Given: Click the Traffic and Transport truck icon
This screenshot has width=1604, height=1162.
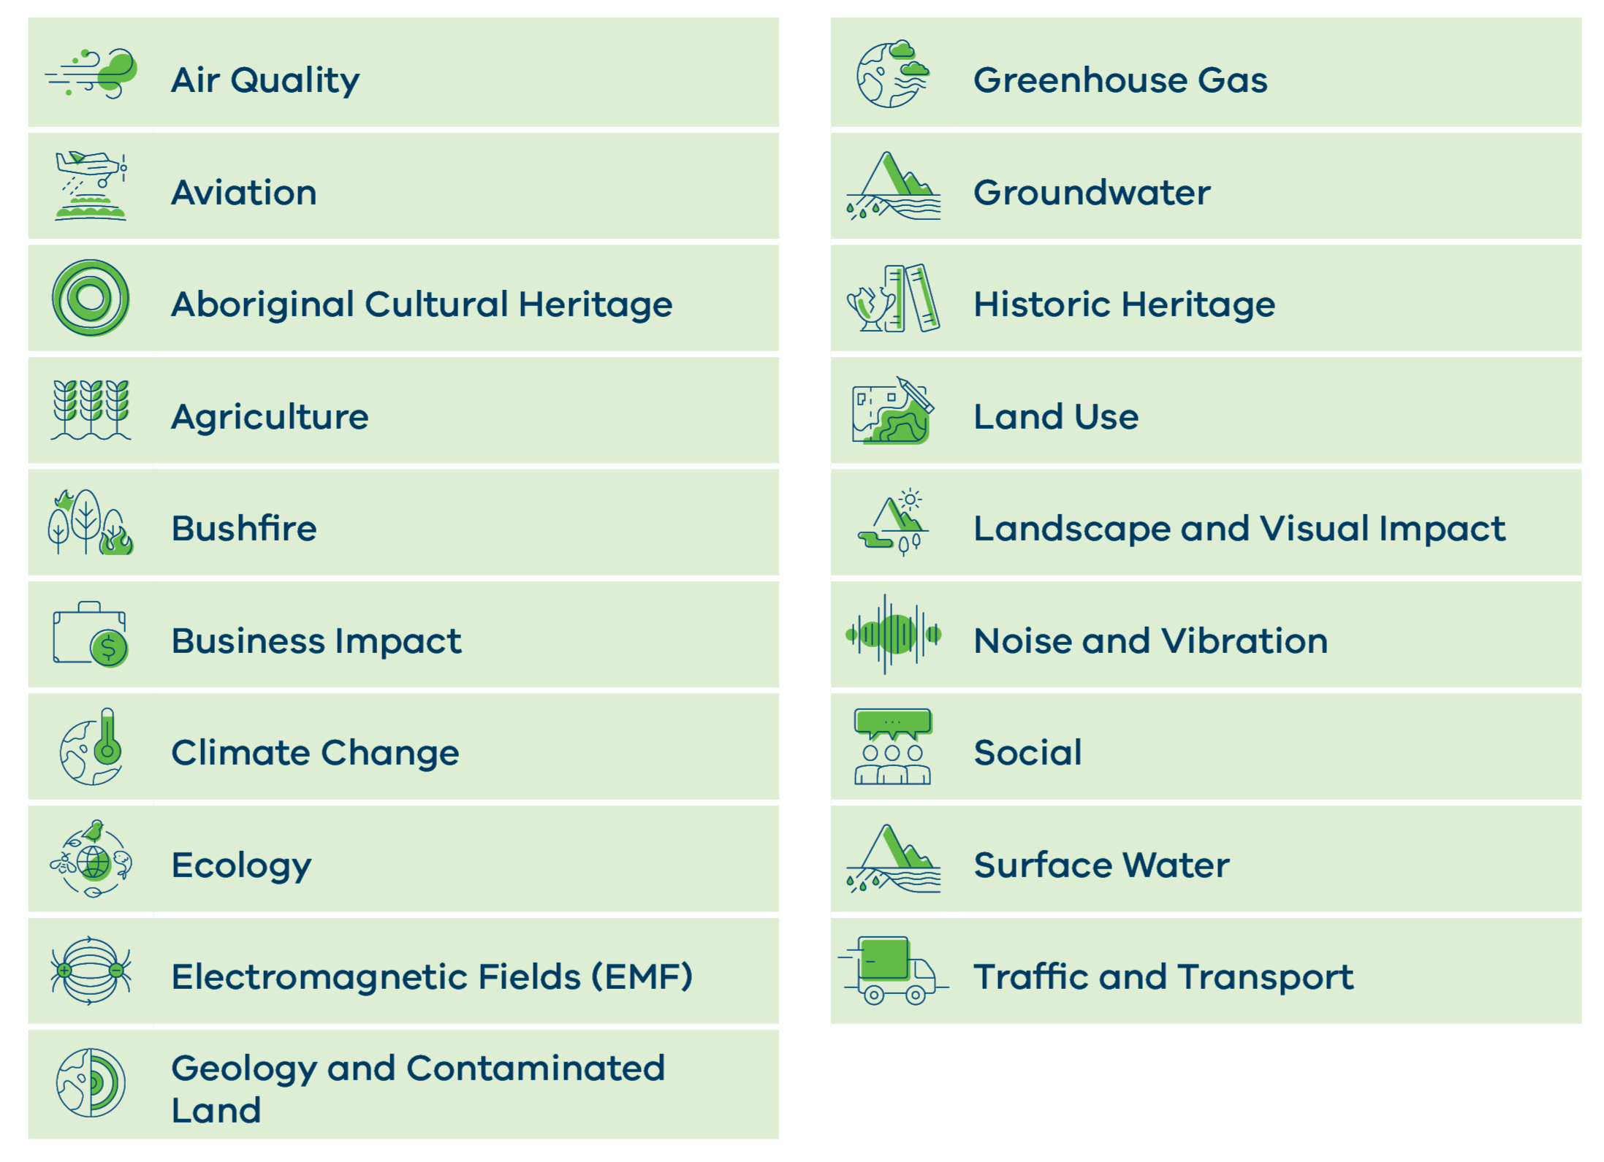Looking at the screenshot, I should [892, 971].
